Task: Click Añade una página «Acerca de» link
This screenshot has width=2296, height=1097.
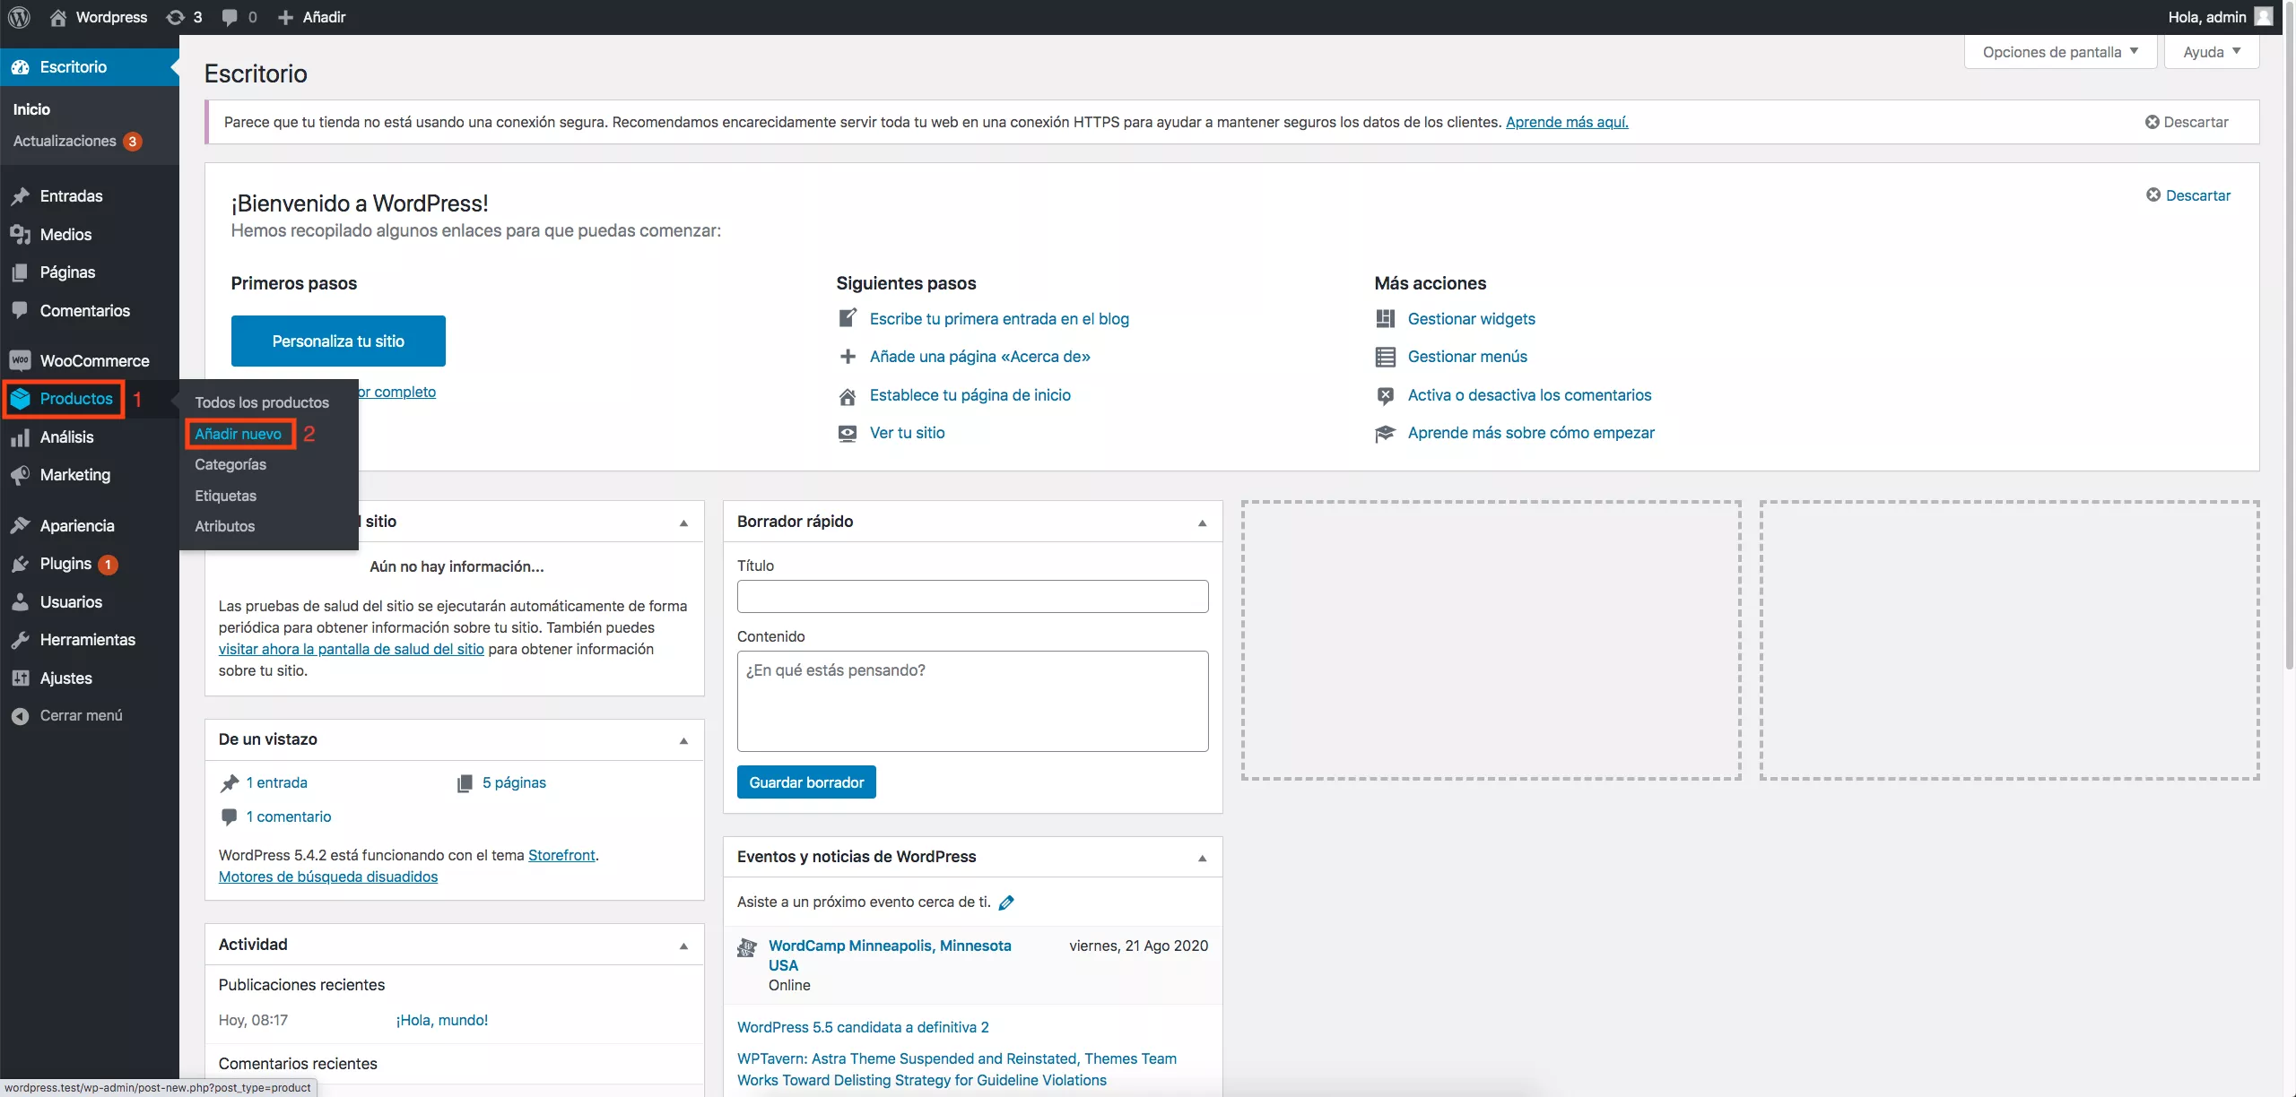Action: (980, 357)
